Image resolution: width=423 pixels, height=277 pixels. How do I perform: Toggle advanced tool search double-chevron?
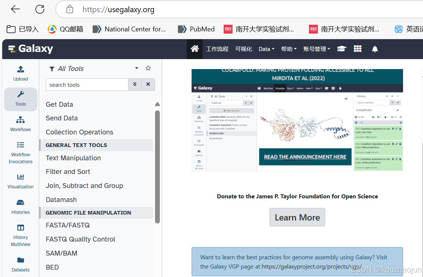coord(135,85)
